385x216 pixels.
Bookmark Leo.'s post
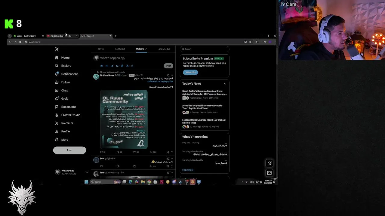(x=168, y=166)
